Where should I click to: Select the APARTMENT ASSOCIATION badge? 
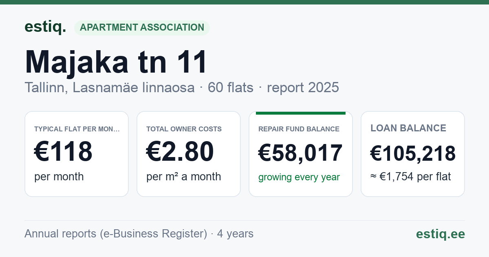142,27
